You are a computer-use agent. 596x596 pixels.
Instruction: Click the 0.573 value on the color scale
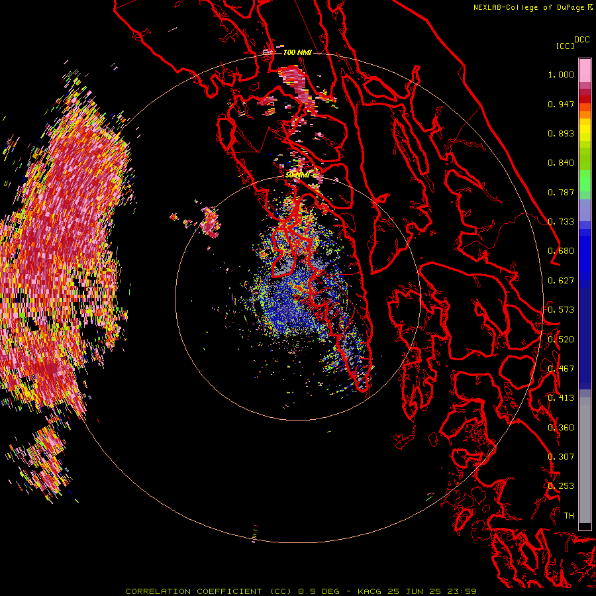561,310
